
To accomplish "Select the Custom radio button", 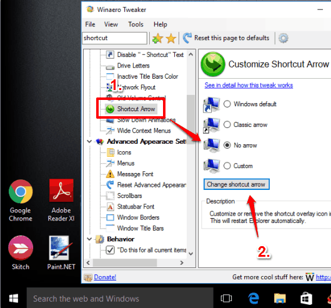I will (227, 166).
